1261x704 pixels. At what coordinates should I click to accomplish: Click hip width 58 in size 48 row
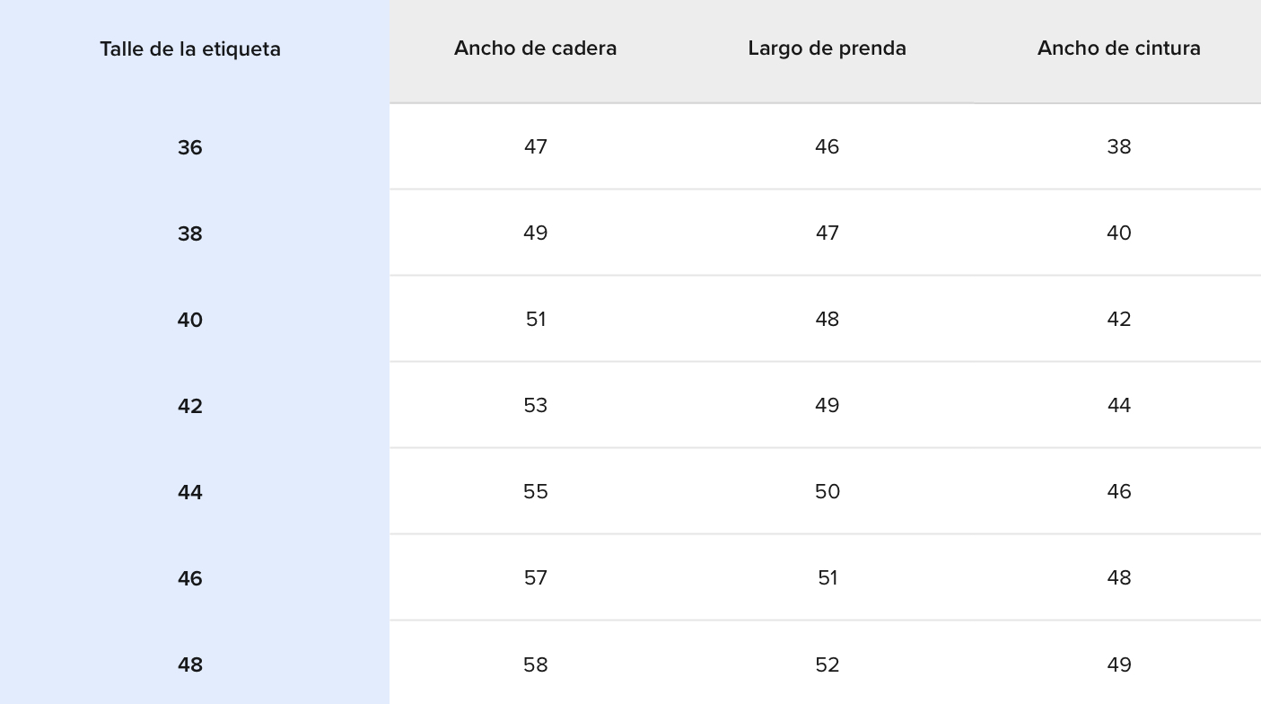tap(536, 664)
